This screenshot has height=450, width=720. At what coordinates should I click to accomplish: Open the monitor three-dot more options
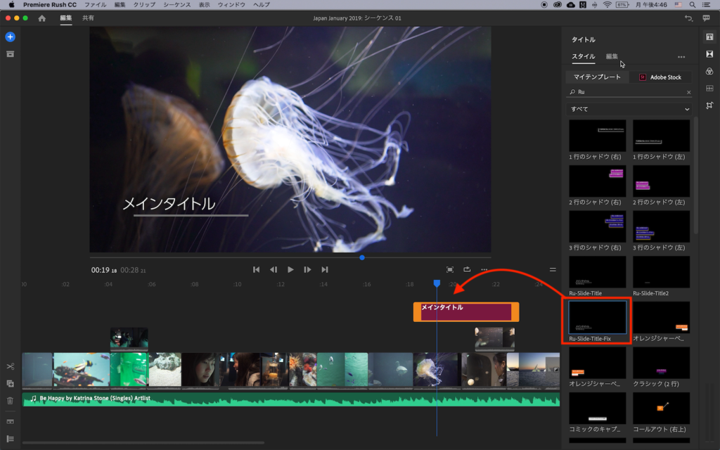(x=484, y=269)
